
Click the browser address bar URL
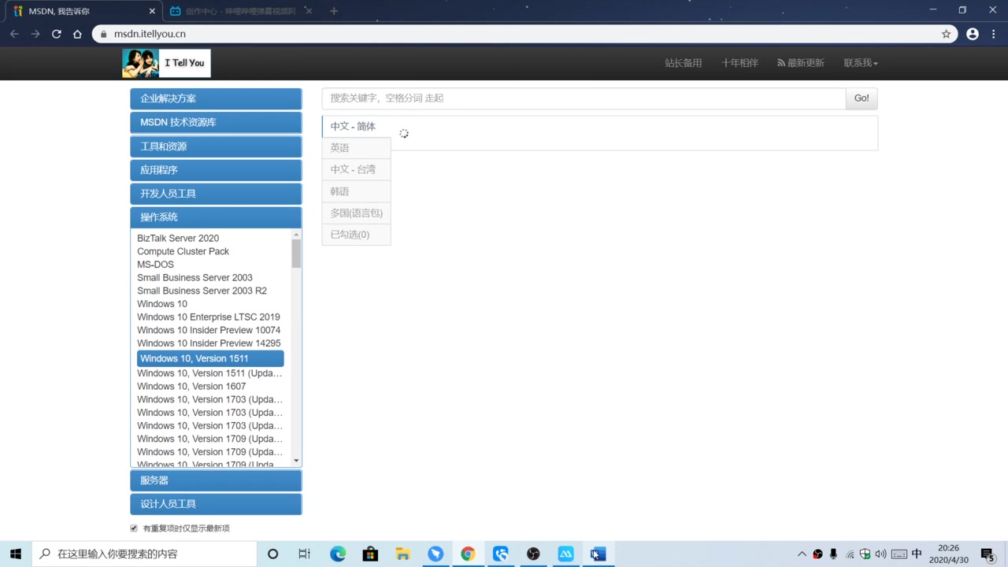click(x=150, y=34)
